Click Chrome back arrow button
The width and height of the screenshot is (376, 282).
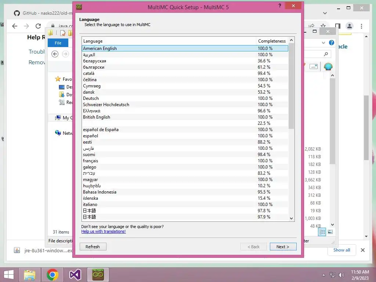[x=15, y=26]
